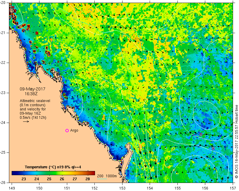Click the 'and velocity for' caption line
The width and height of the screenshot is (239, 191).
(x=33, y=109)
